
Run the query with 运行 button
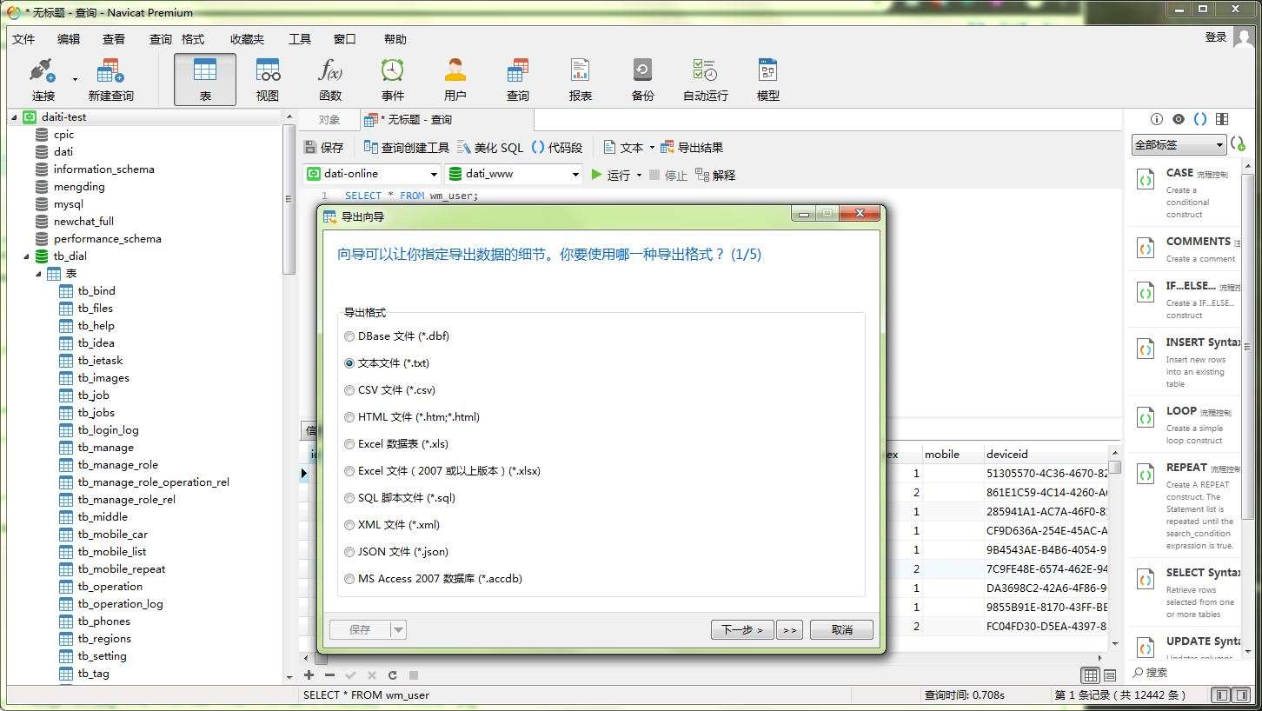pos(610,175)
